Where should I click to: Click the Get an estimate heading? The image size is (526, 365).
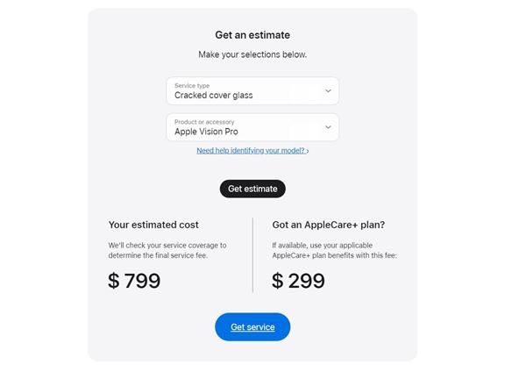click(252, 35)
